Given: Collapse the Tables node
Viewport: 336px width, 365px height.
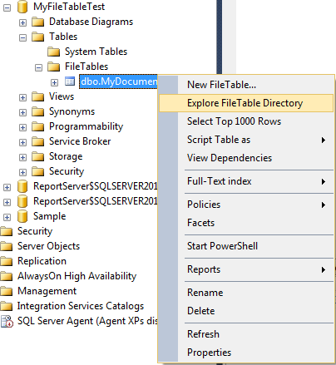Looking at the screenshot, I should click(x=22, y=37).
